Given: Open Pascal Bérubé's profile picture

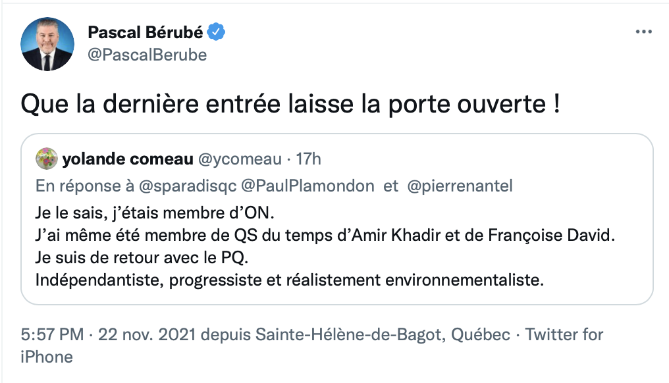Looking at the screenshot, I should coord(46,45).
